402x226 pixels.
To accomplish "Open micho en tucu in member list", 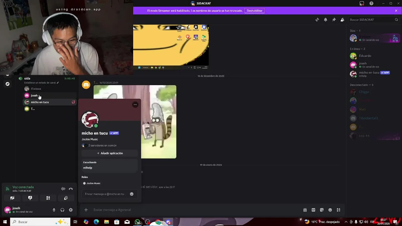I will (x=374, y=74).
